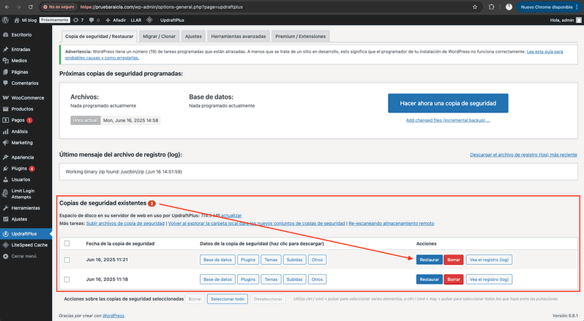This screenshot has height=321, width=584.
Task: Click Hacer ahora una copia de seguridad
Action: tap(448, 103)
